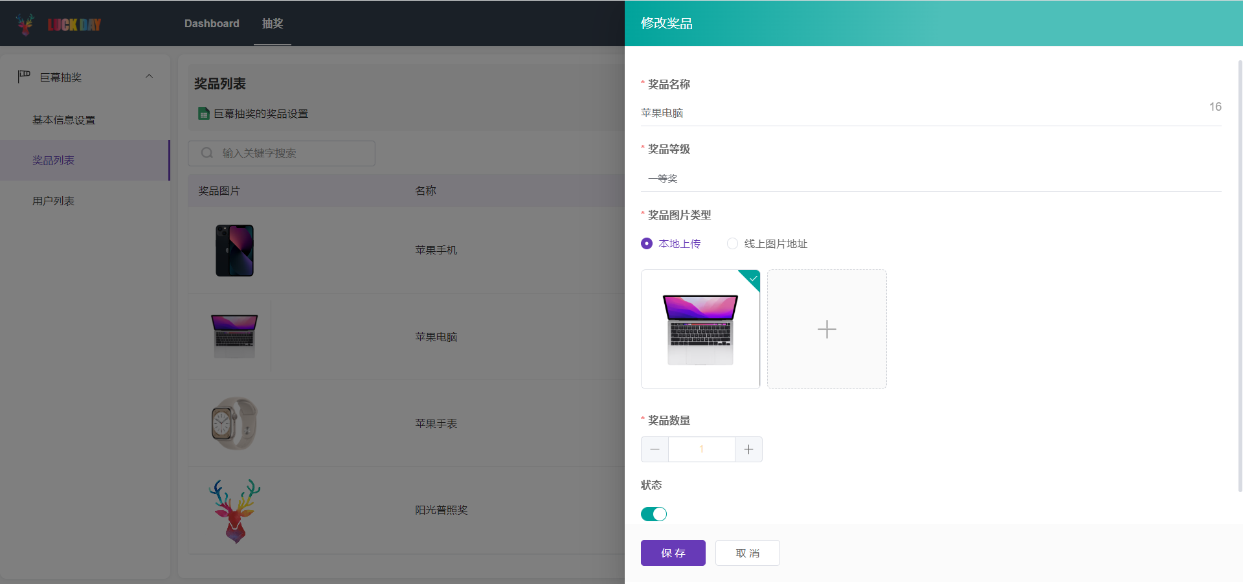
Task: Click the search magnifier icon
Action: [x=207, y=153]
